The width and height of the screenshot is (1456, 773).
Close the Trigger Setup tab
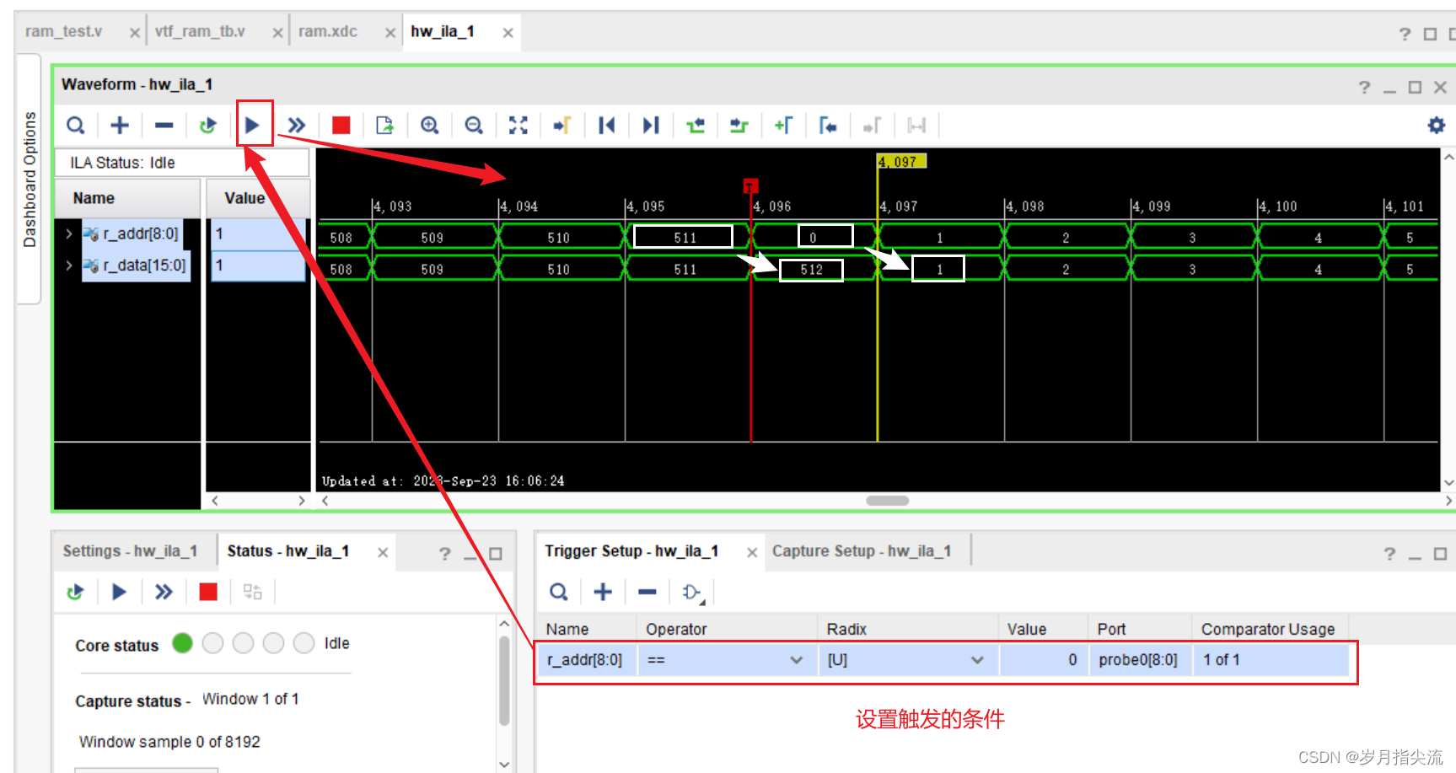tap(752, 552)
